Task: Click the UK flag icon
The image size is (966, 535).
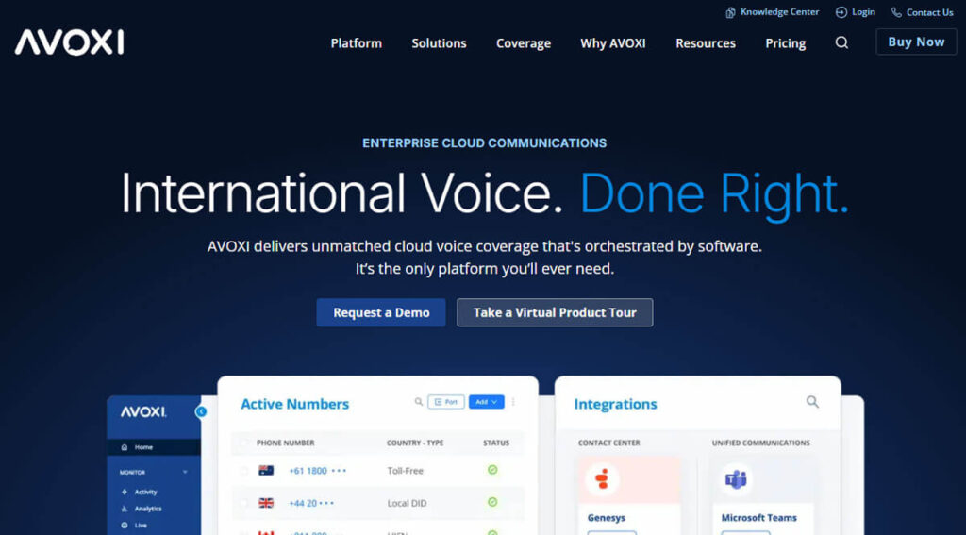Action: (x=266, y=503)
